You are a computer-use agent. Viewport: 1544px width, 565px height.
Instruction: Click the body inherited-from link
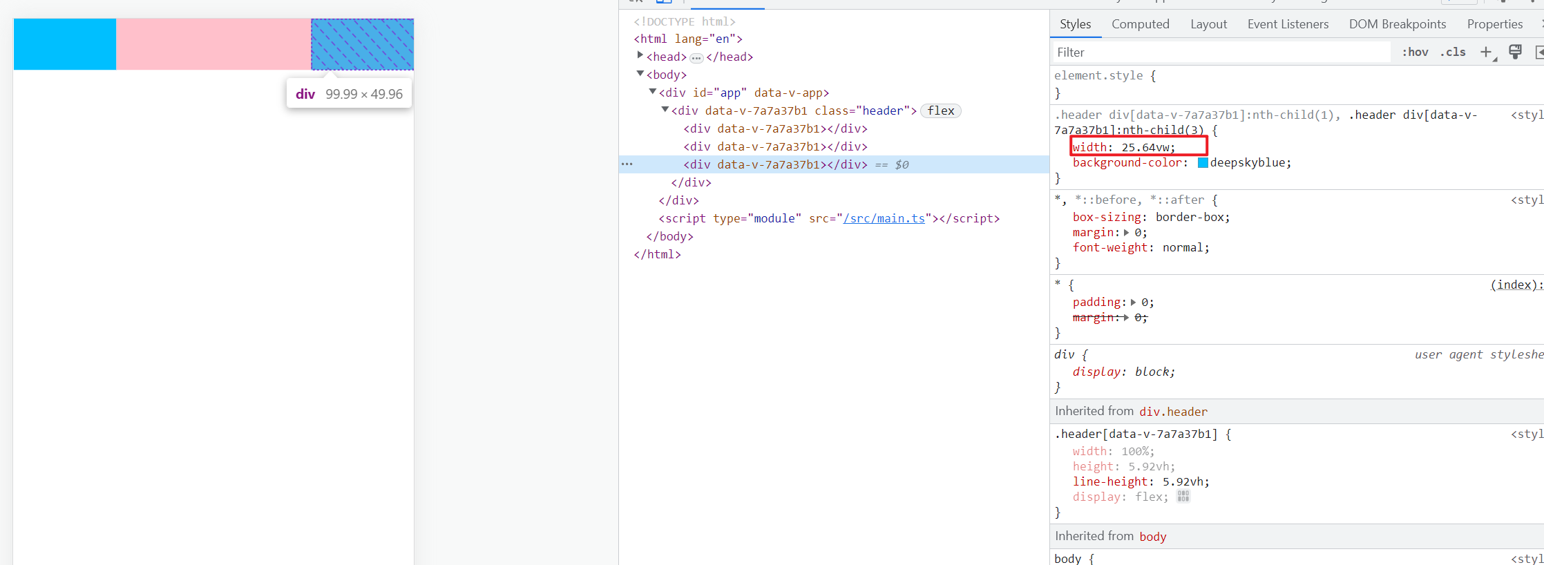(x=1152, y=537)
